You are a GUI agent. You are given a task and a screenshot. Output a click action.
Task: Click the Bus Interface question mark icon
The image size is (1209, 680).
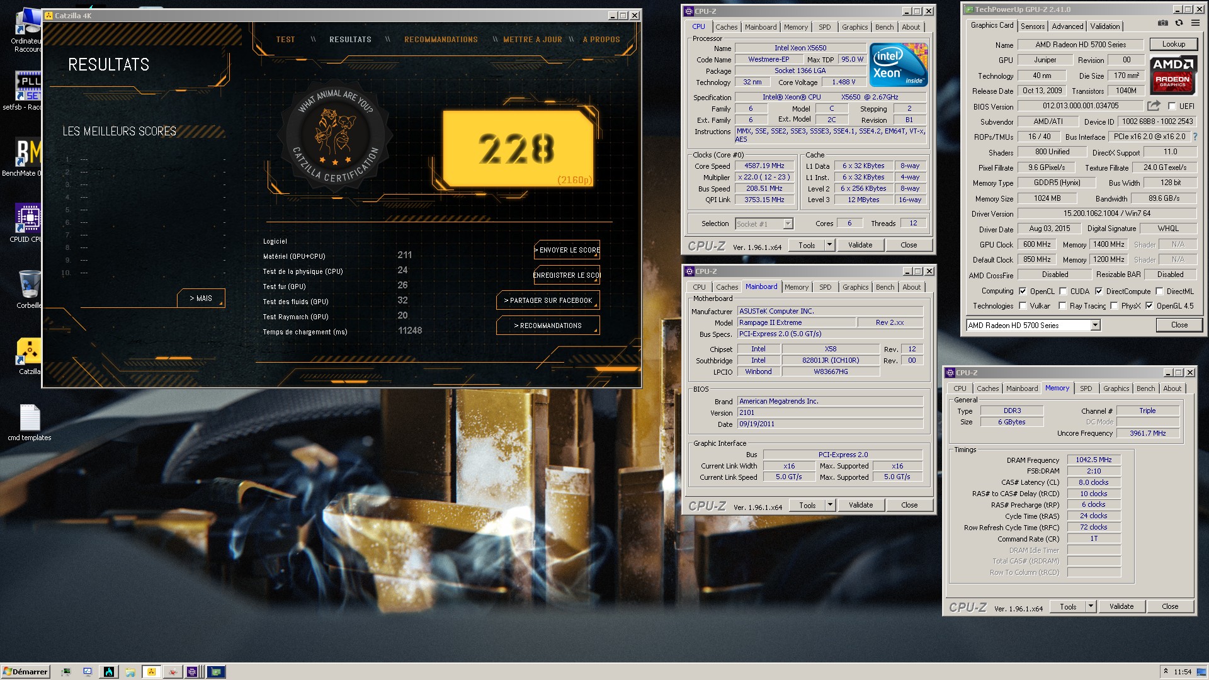point(1195,137)
